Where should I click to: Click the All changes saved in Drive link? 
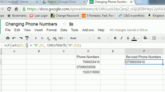[x=128, y=30]
